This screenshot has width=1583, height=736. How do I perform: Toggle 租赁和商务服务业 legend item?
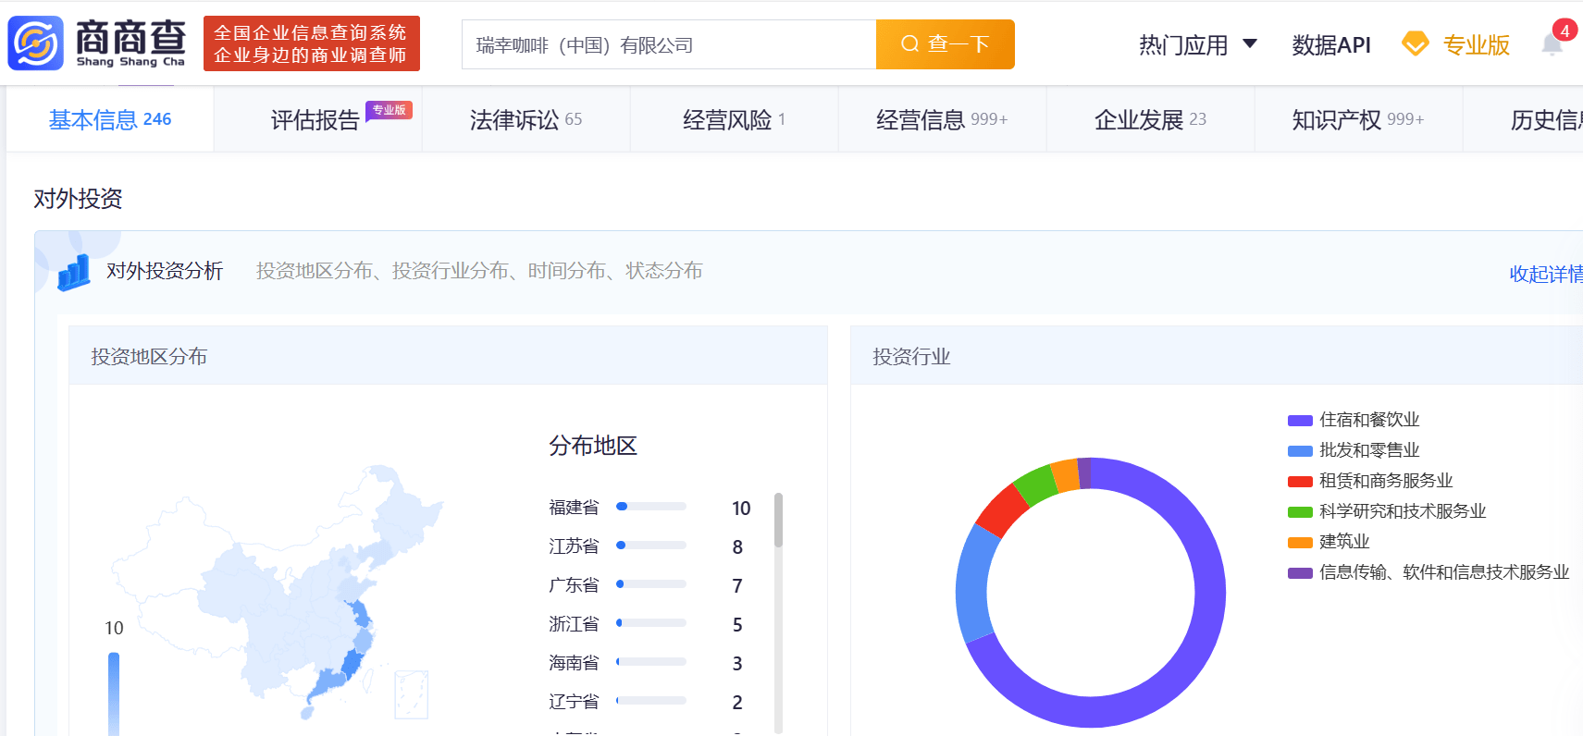1385,481
